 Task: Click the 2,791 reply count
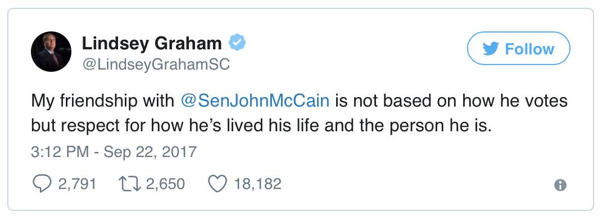pyautogui.click(x=77, y=185)
